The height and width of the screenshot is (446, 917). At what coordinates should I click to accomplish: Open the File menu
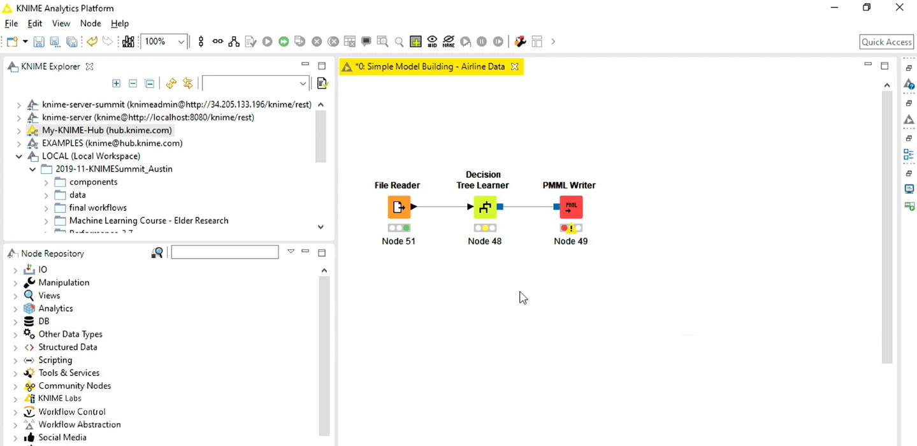[11, 24]
